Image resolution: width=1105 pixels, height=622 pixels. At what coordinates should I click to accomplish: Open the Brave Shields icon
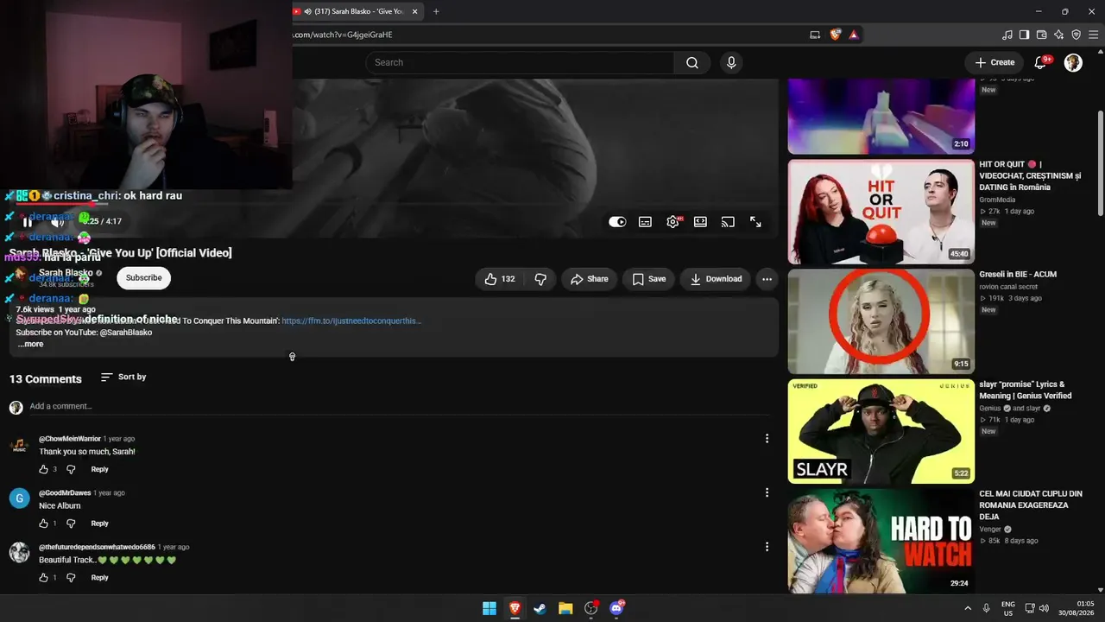click(835, 35)
